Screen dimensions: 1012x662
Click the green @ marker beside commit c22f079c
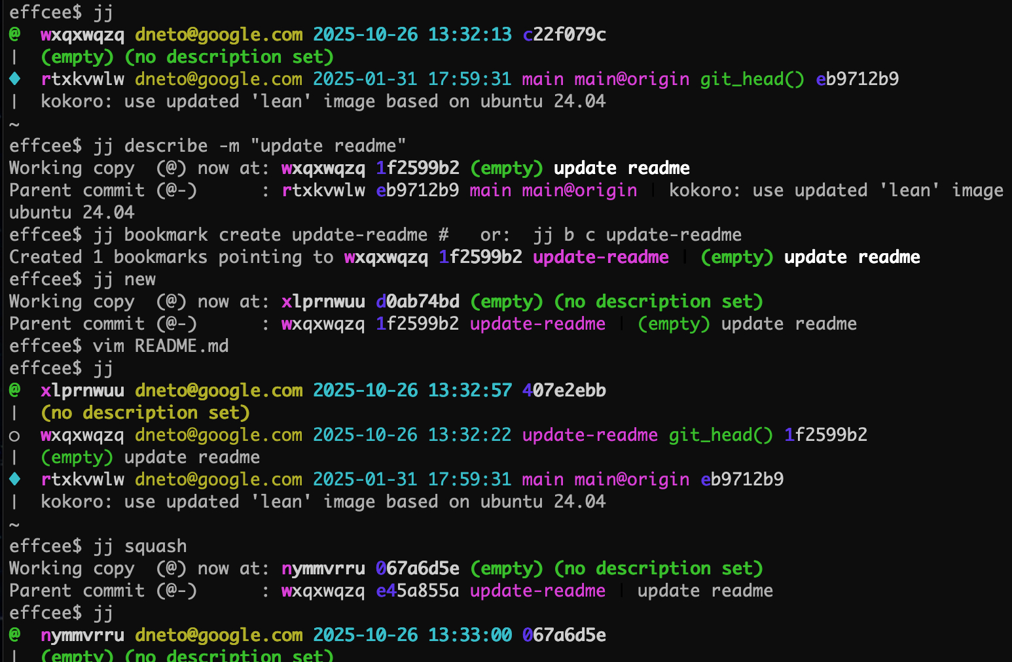14,34
